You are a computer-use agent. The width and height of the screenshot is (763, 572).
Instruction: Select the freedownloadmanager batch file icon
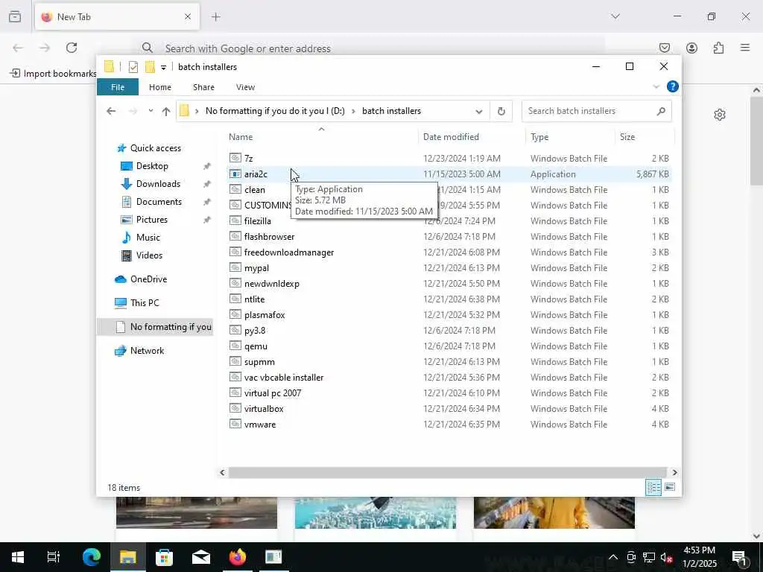tap(235, 252)
